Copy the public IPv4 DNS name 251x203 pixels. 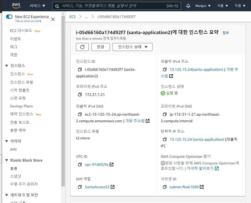tap(80, 114)
